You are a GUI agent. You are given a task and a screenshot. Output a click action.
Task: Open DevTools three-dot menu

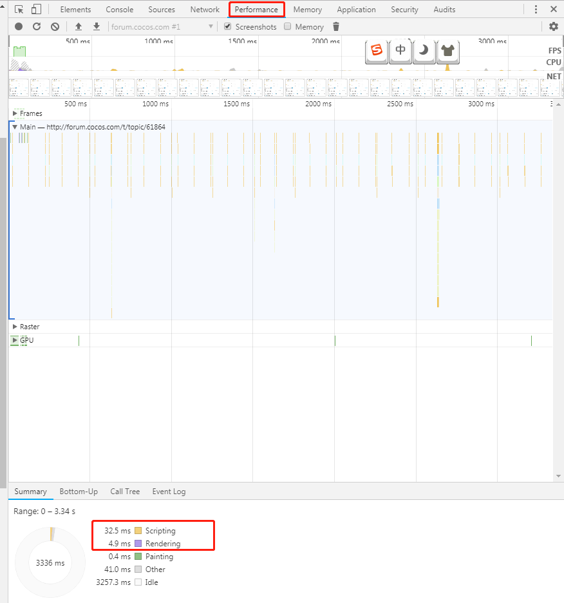coord(536,9)
